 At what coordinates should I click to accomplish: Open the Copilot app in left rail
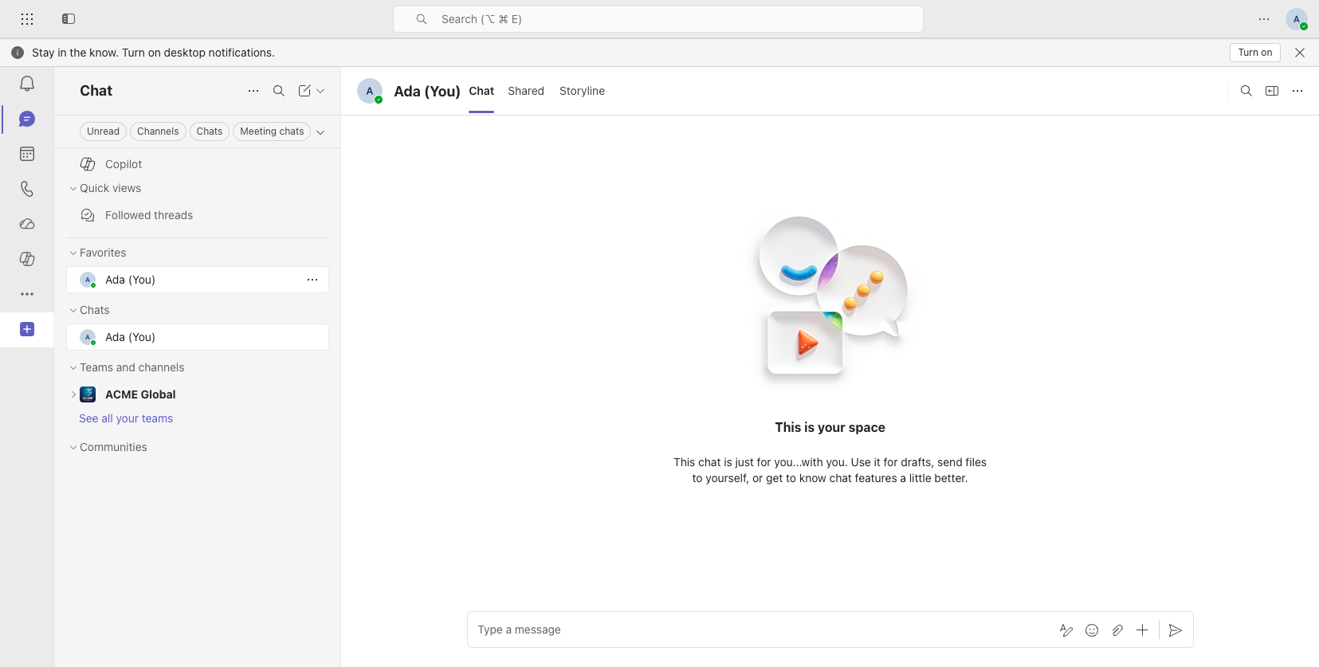tap(27, 259)
